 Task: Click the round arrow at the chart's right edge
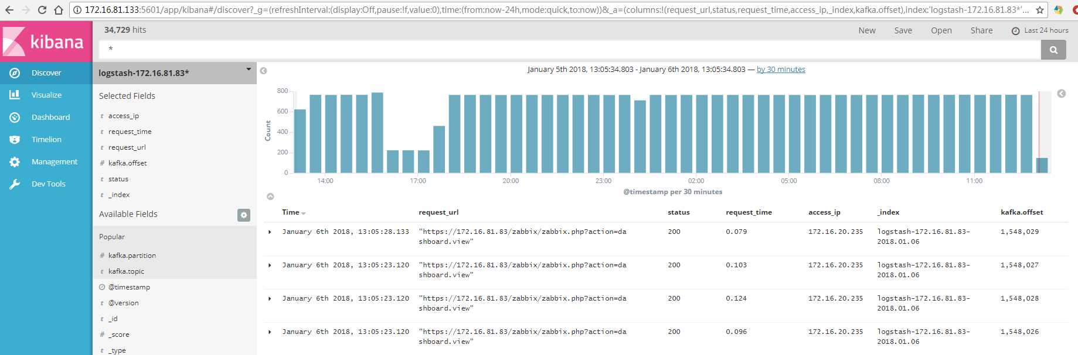pyautogui.click(x=1061, y=94)
